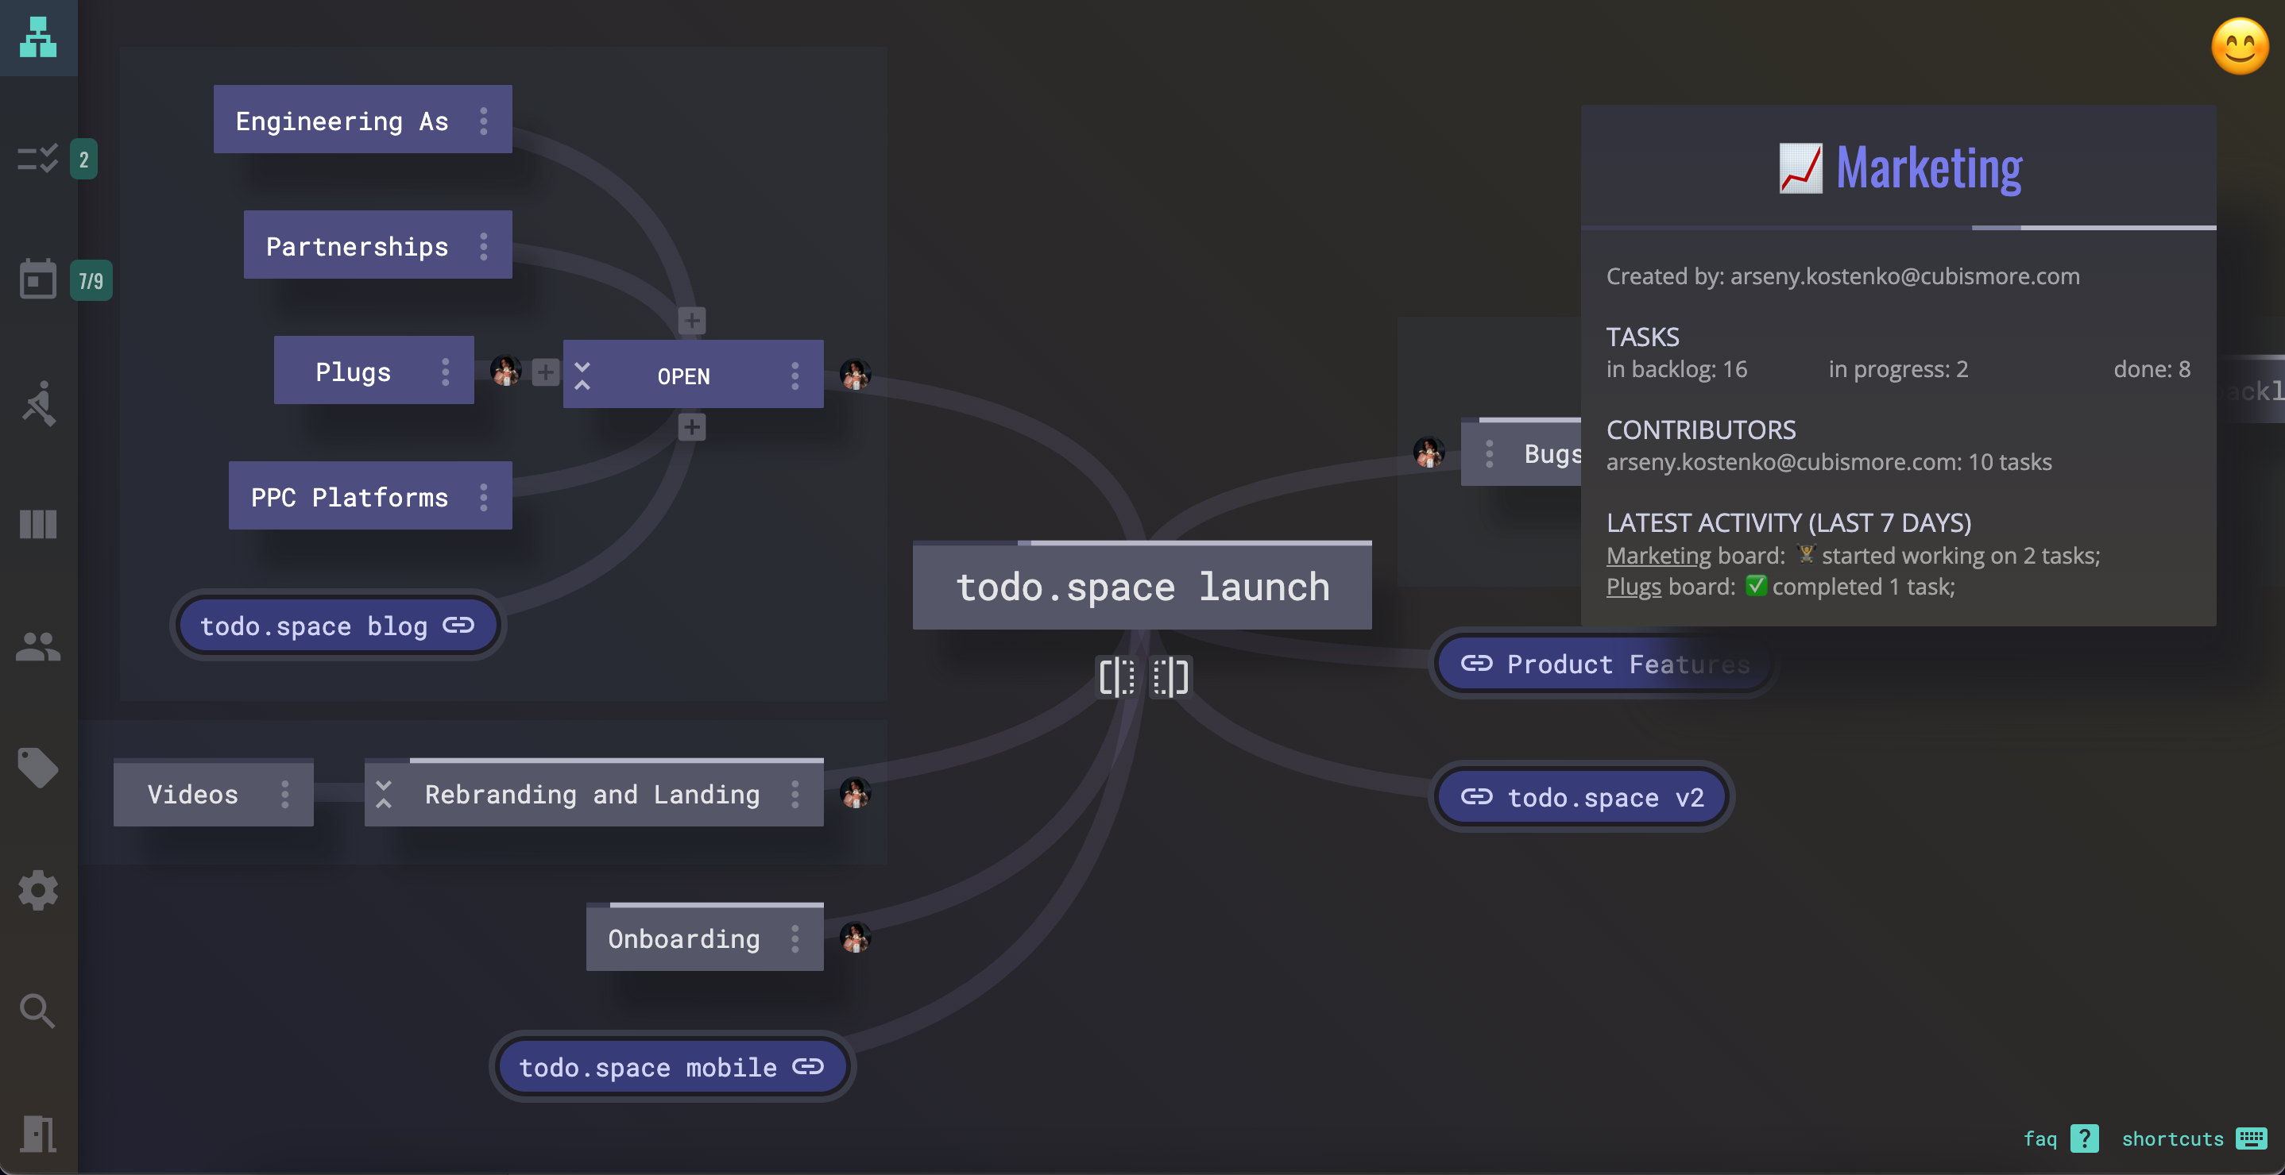Click the link icon on Product Features
Viewport: 2285px width, 1175px height.
1476,663
